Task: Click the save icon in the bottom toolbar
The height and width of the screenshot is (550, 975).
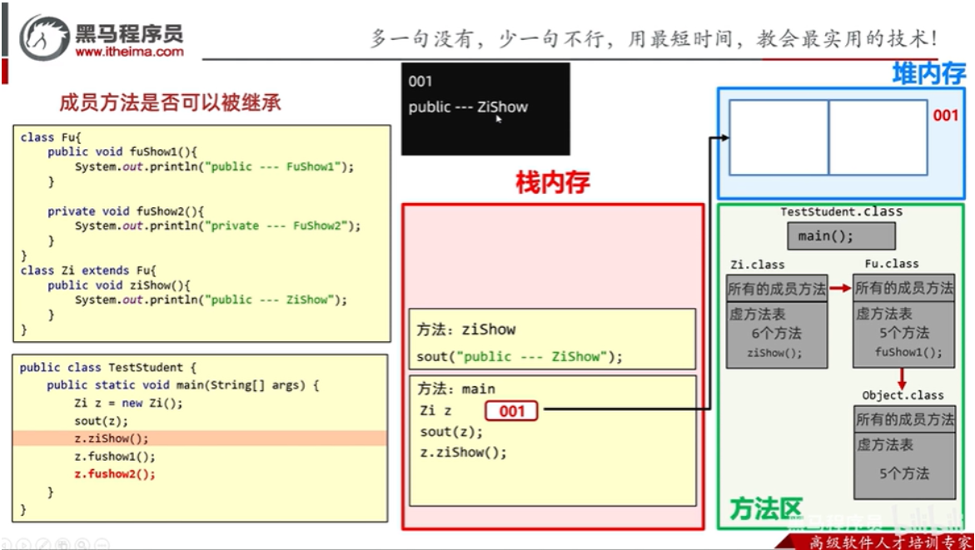Action: (x=62, y=545)
